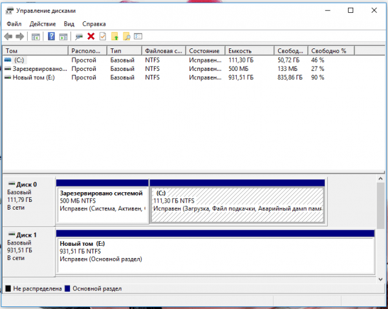This screenshot has width=388, height=309.
Task: Maximize the Управление дисками window
Action: coord(350,10)
